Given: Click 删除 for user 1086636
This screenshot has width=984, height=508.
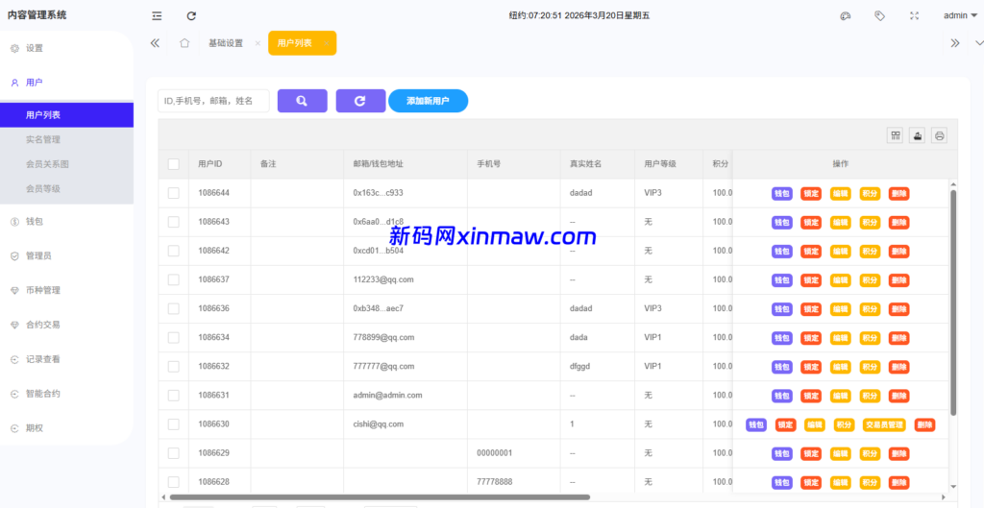Looking at the screenshot, I should pyautogui.click(x=899, y=309).
